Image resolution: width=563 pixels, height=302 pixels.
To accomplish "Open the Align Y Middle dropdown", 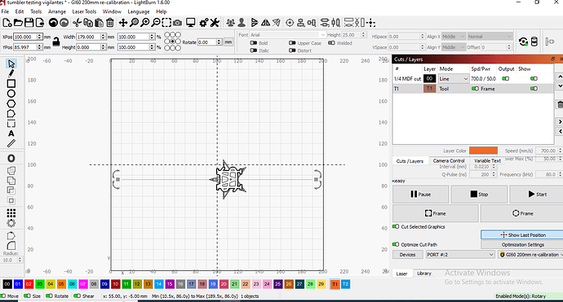I will [453, 47].
